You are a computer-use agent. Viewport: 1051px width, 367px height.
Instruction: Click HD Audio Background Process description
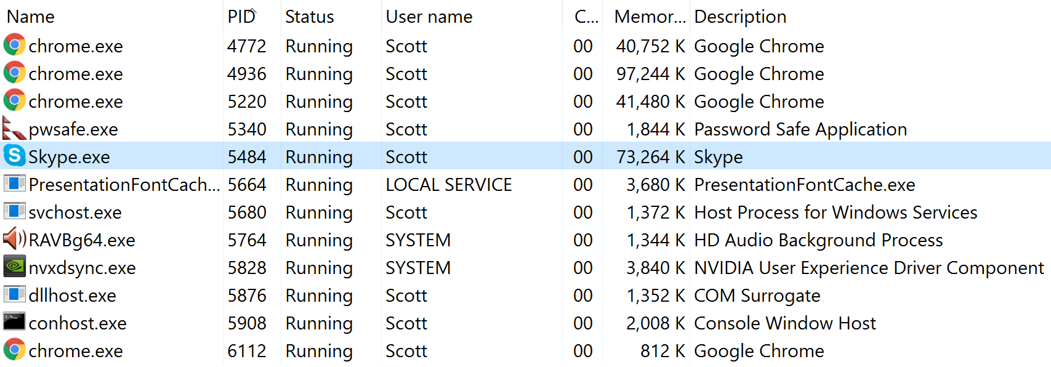[818, 240]
